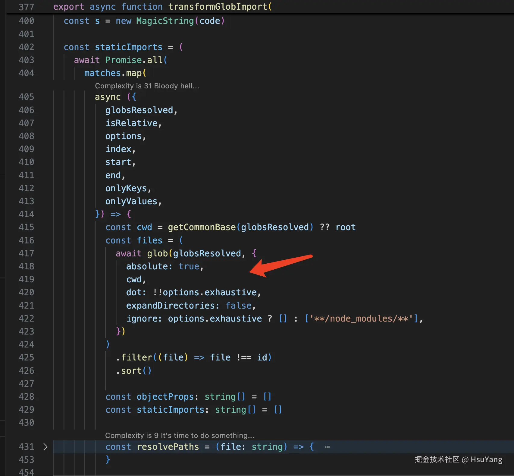514x476 pixels.
Task: Click the getCommonBase function call
Action: coord(202,227)
